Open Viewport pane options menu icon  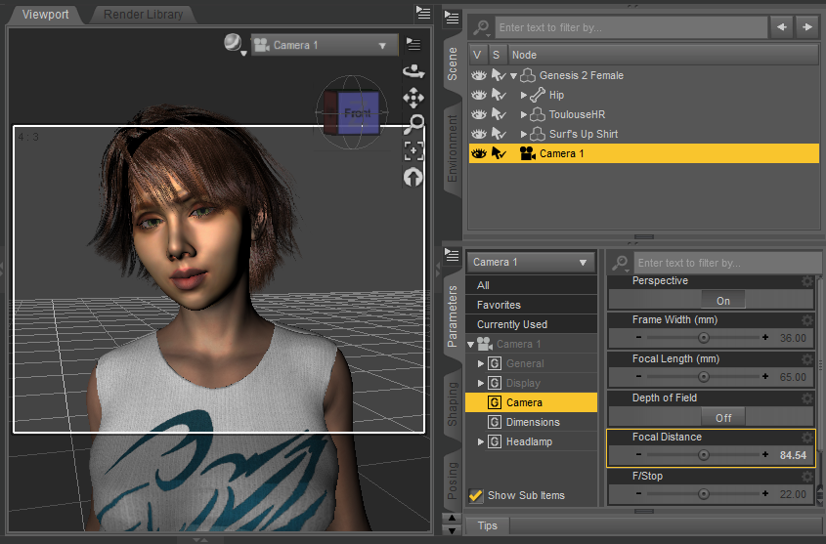[423, 13]
